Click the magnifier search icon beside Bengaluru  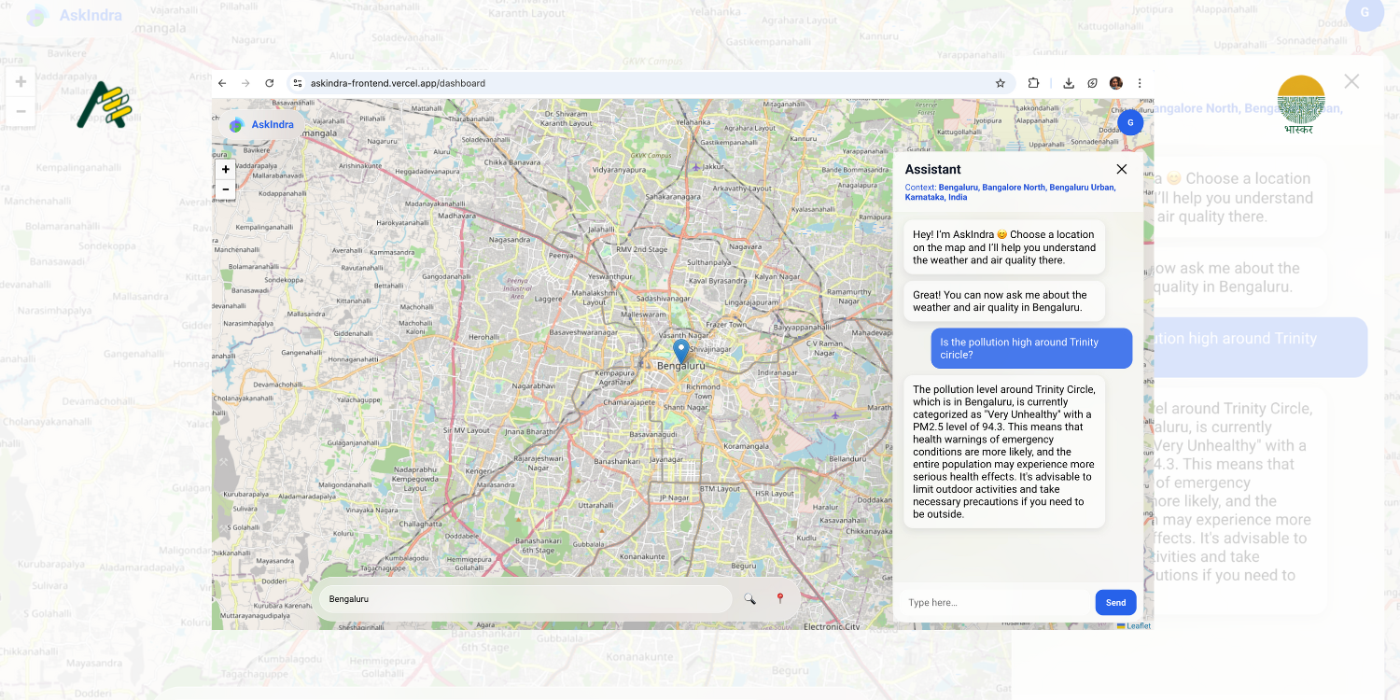[x=749, y=599]
